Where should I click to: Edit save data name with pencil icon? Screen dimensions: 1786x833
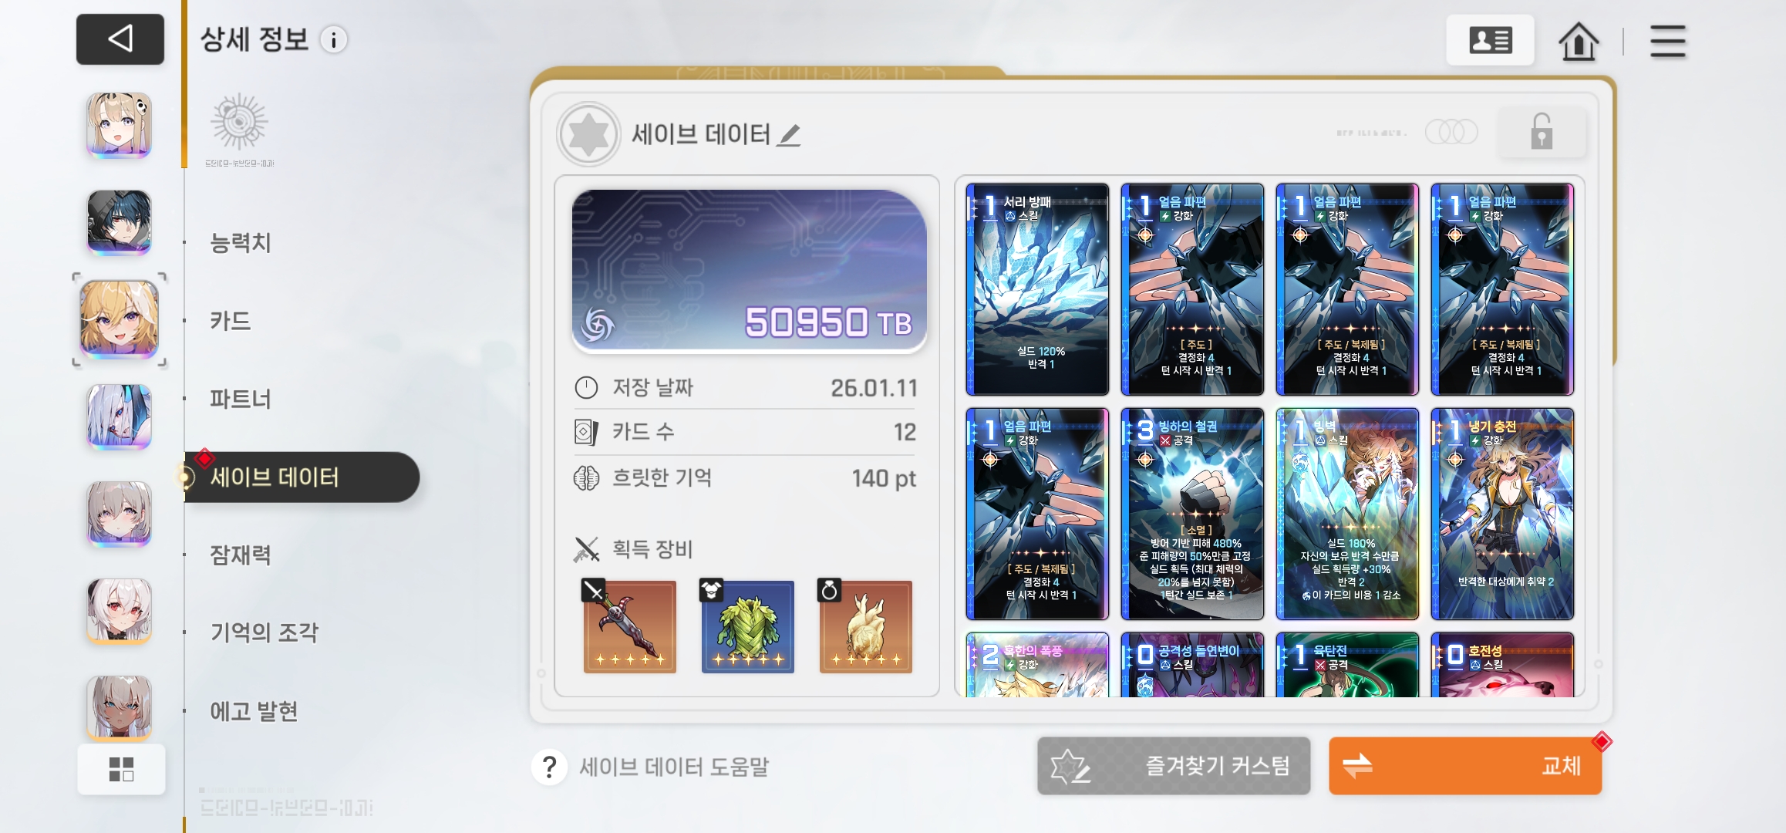(x=788, y=135)
